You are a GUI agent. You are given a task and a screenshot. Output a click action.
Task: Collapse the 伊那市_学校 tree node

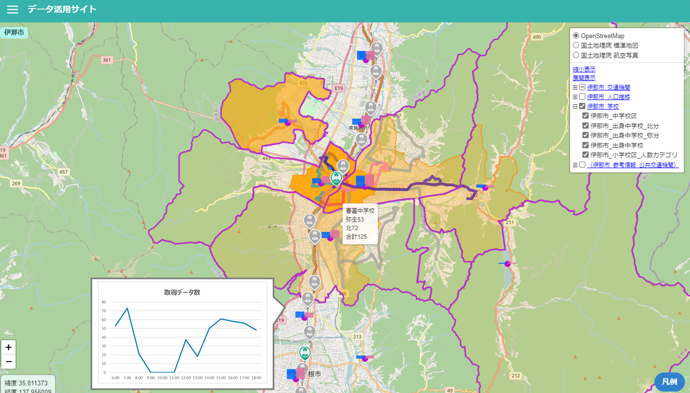tap(575, 106)
